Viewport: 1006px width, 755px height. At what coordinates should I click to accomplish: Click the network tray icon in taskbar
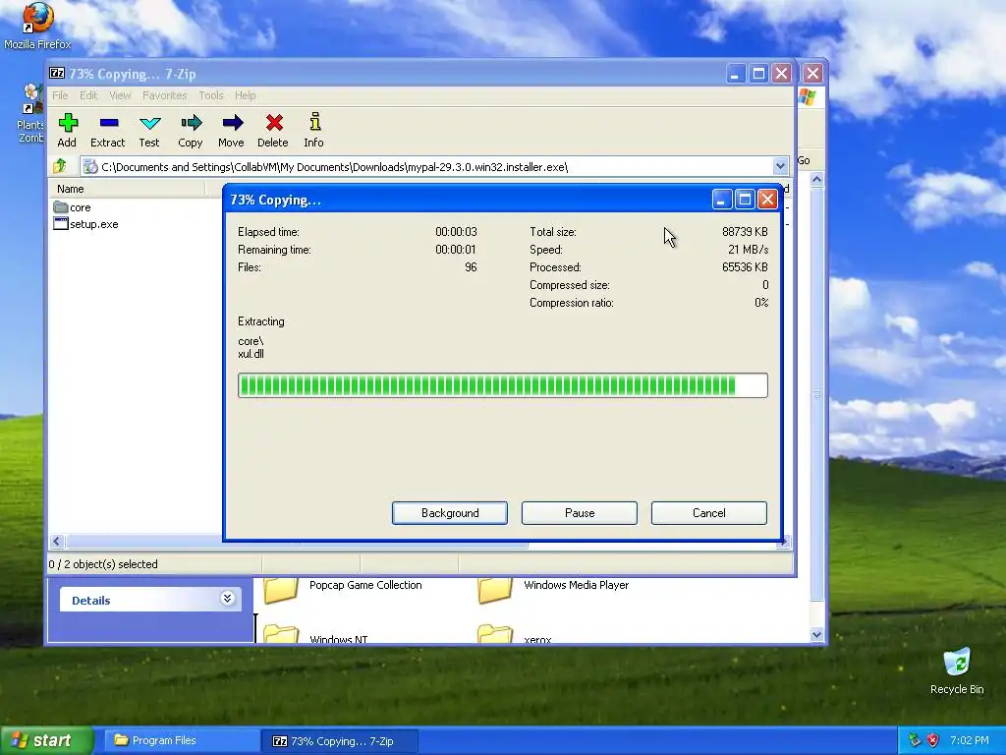point(915,740)
